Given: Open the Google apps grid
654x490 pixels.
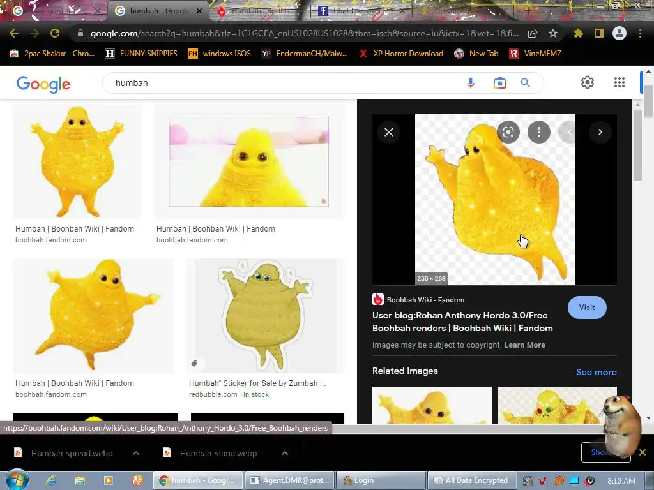Looking at the screenshot, I should 620,82.
